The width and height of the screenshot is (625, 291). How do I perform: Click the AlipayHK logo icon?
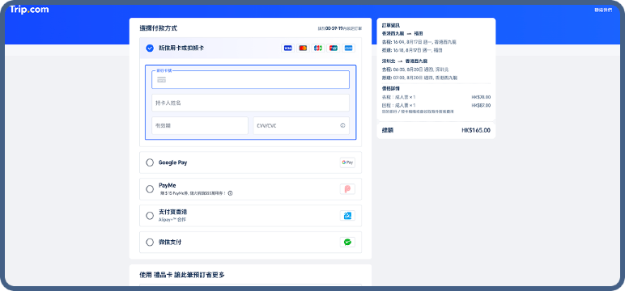click(x=347, y=216)
